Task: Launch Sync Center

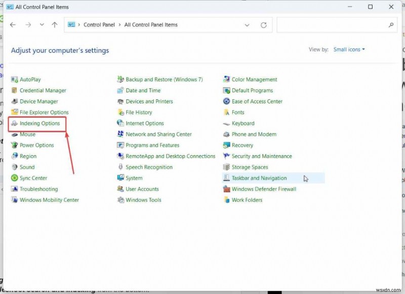Action: (32, 178)
